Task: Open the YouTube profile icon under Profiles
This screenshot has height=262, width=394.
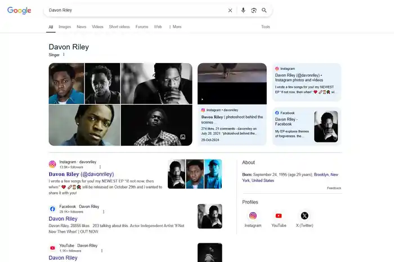Action: click(279, 216)
